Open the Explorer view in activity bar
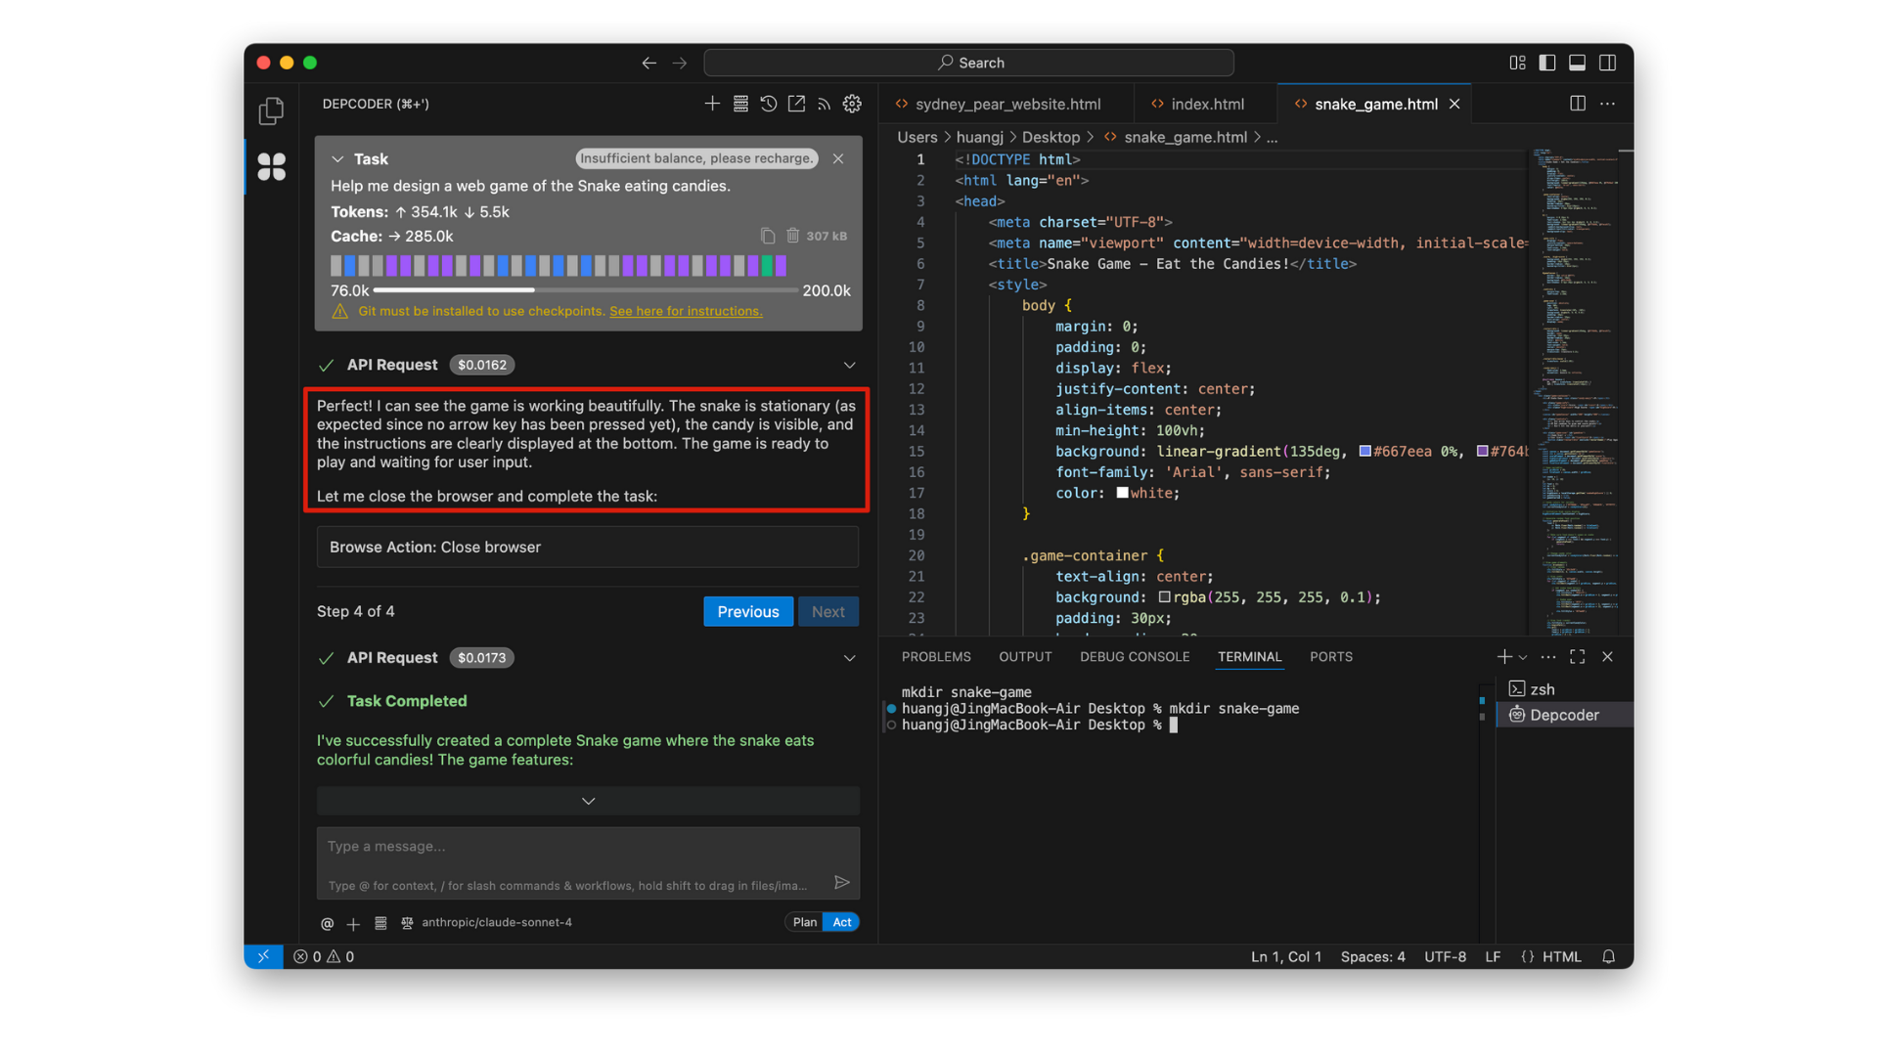1878x1056 pixels. [x=271, y=111]
